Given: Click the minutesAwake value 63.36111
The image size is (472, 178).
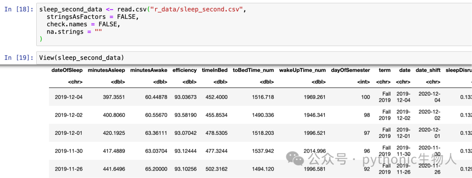Looking at the screenshot, I should pos(156,133).
